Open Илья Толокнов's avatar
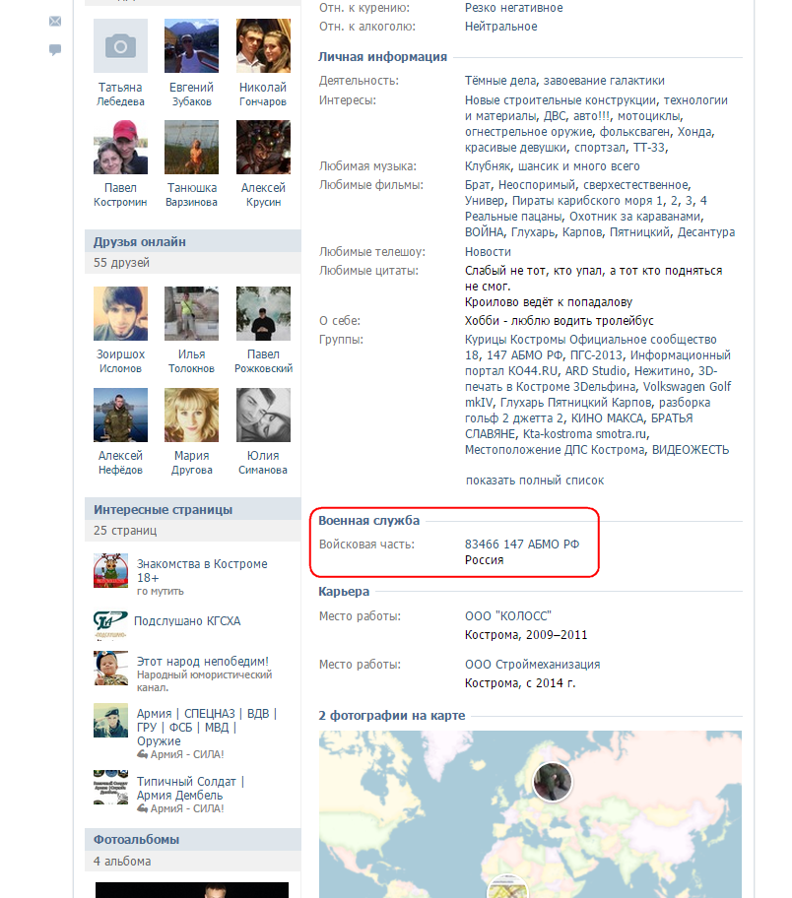Screen dimensions: 792x898 tap(191, 314)
